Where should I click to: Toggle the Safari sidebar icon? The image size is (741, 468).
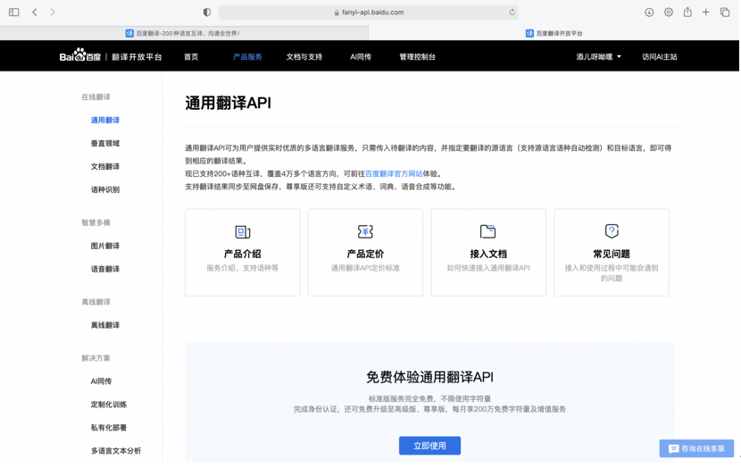pos(14,13)
